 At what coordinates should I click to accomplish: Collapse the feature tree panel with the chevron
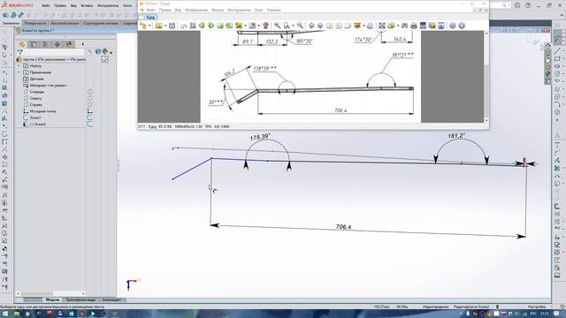(x=82, y=44)
